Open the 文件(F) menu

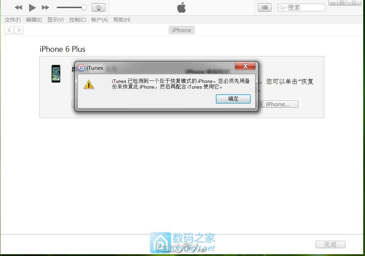coord(12,20)
